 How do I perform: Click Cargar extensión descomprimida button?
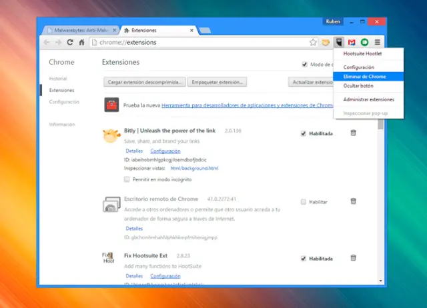(x=144, y=82)
